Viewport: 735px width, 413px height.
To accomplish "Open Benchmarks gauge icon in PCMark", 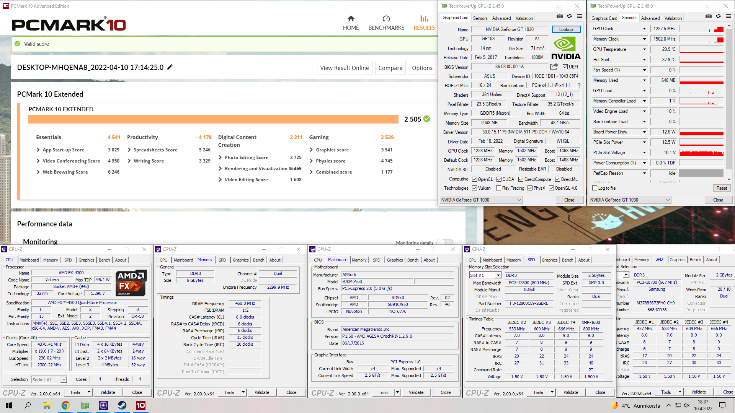I will point(386,19).
